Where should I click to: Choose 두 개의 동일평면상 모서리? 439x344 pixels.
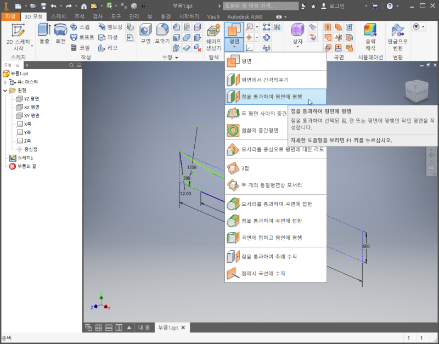click(276, 185)
